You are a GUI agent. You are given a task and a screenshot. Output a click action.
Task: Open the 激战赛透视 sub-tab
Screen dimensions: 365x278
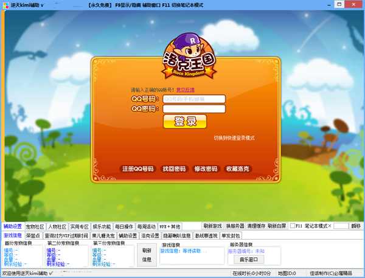point(206,235)
